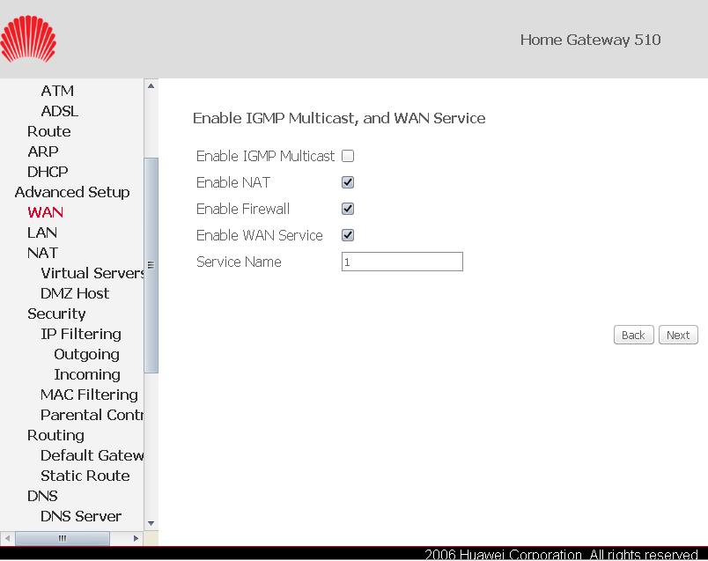This screenshot has height=561, width=708.
Task: Select Virtual Servers under NAT
Action: pyautogui.click(x=92, y=273)
